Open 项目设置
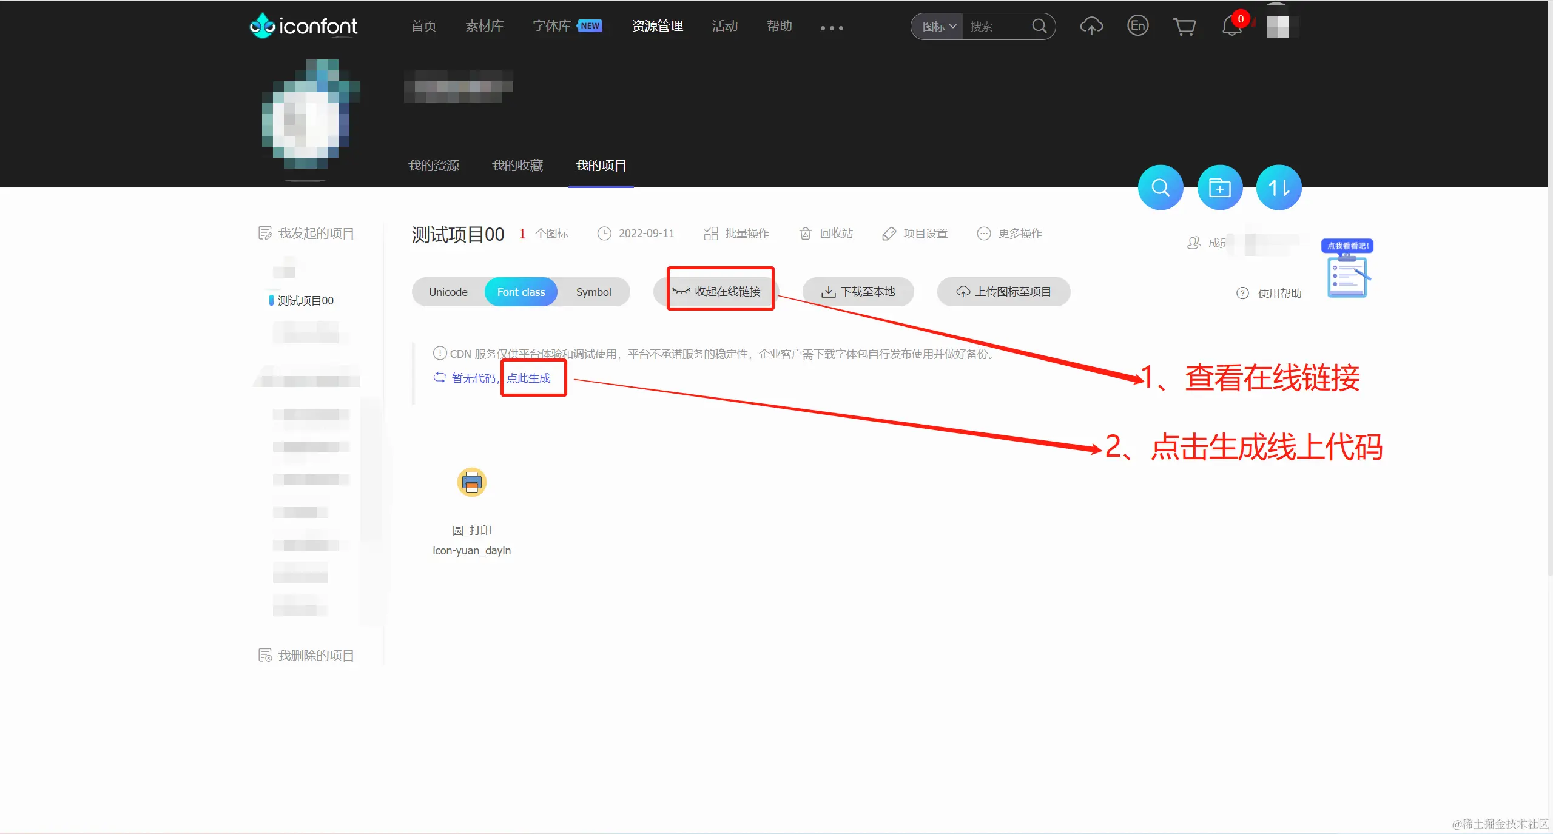The image size is (1553, 834). coord(914,234)
